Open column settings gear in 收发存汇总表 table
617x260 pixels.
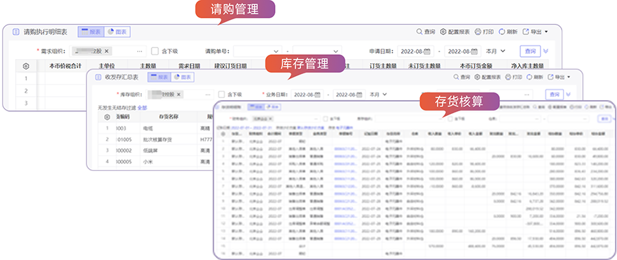(x=107, y=117)
